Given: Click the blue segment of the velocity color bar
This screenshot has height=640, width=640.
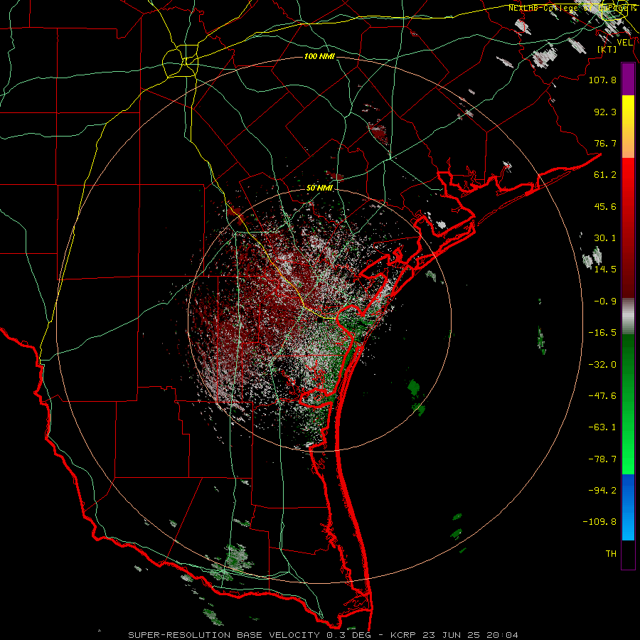Looking at the screenshot, I should (628, 507).
